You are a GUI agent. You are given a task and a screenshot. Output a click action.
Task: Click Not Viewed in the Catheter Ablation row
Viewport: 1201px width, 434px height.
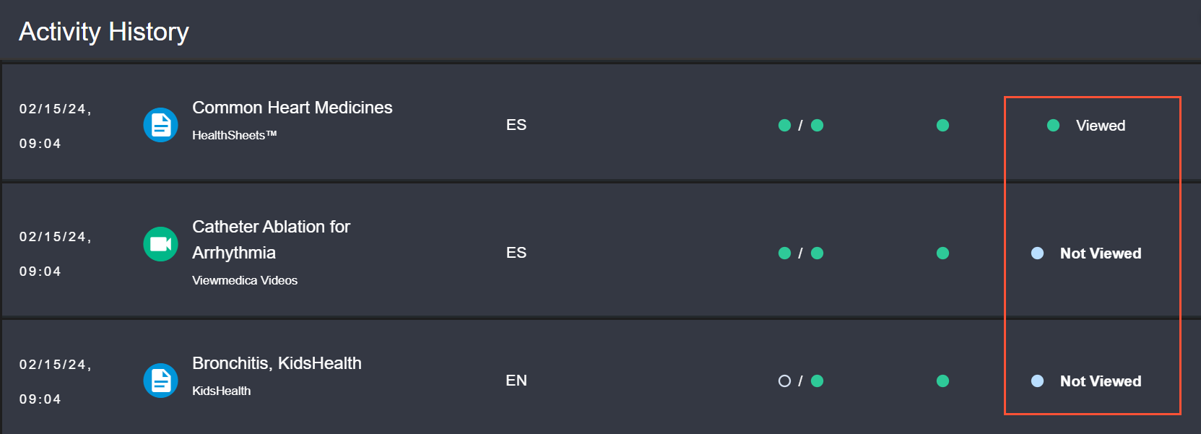coord(1100,253)
